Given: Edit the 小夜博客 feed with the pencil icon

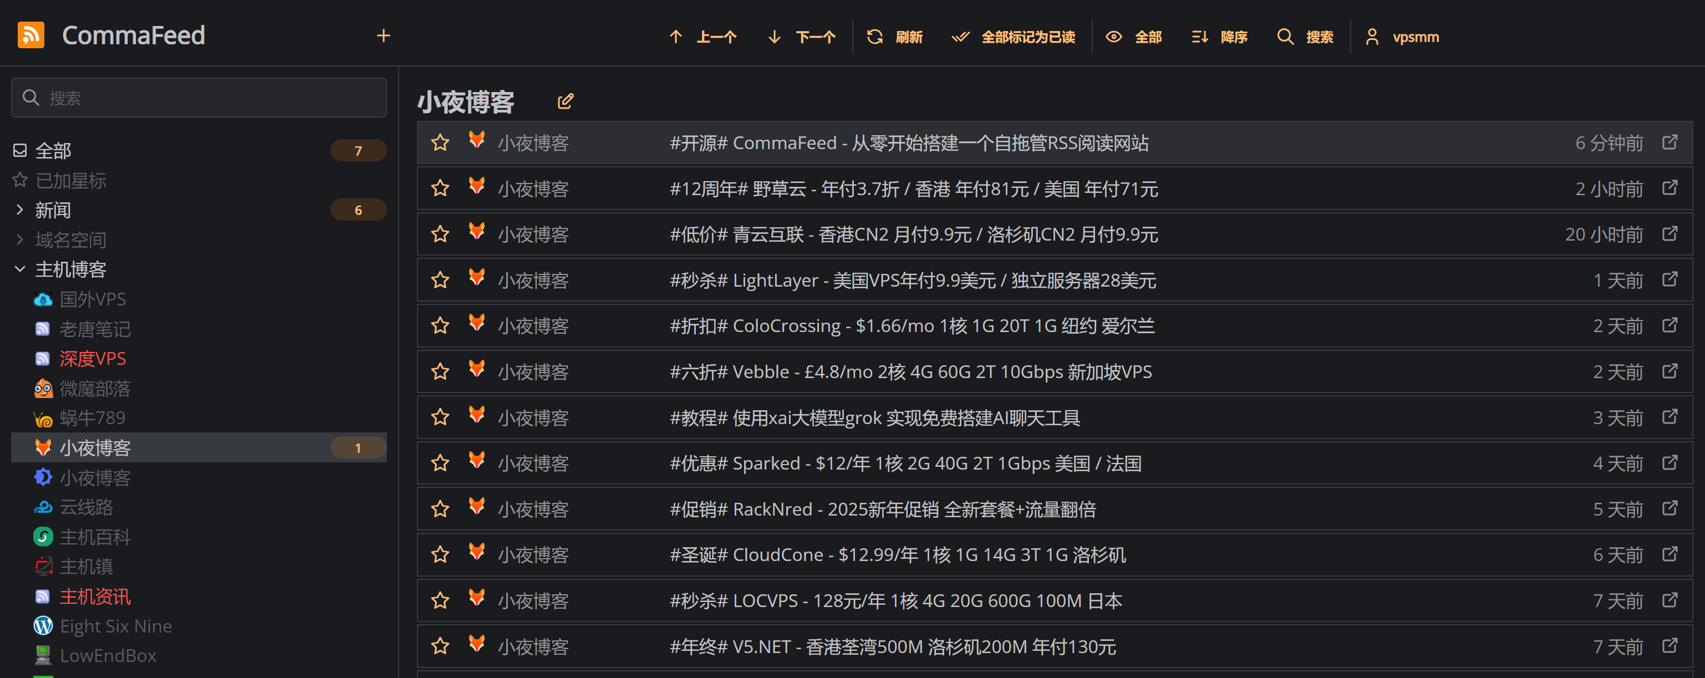Looking at the screenshot, I should click(565, 101).
